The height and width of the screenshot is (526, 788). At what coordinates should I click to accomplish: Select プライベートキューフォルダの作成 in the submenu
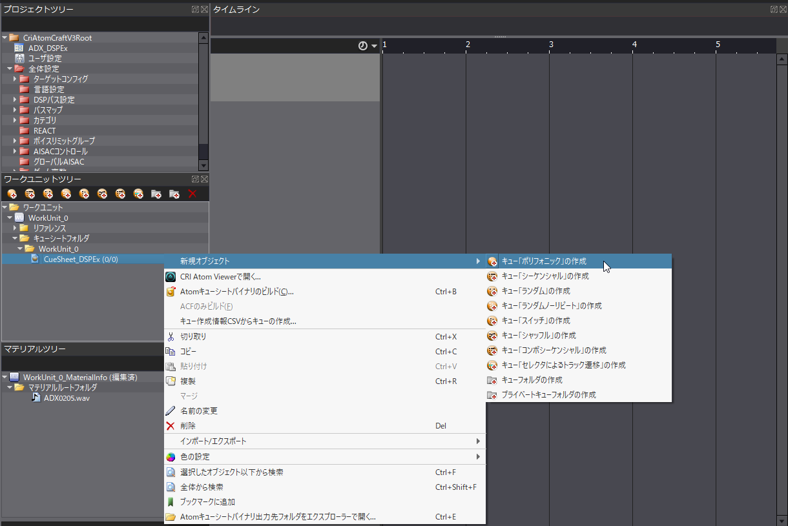[579, 394]
